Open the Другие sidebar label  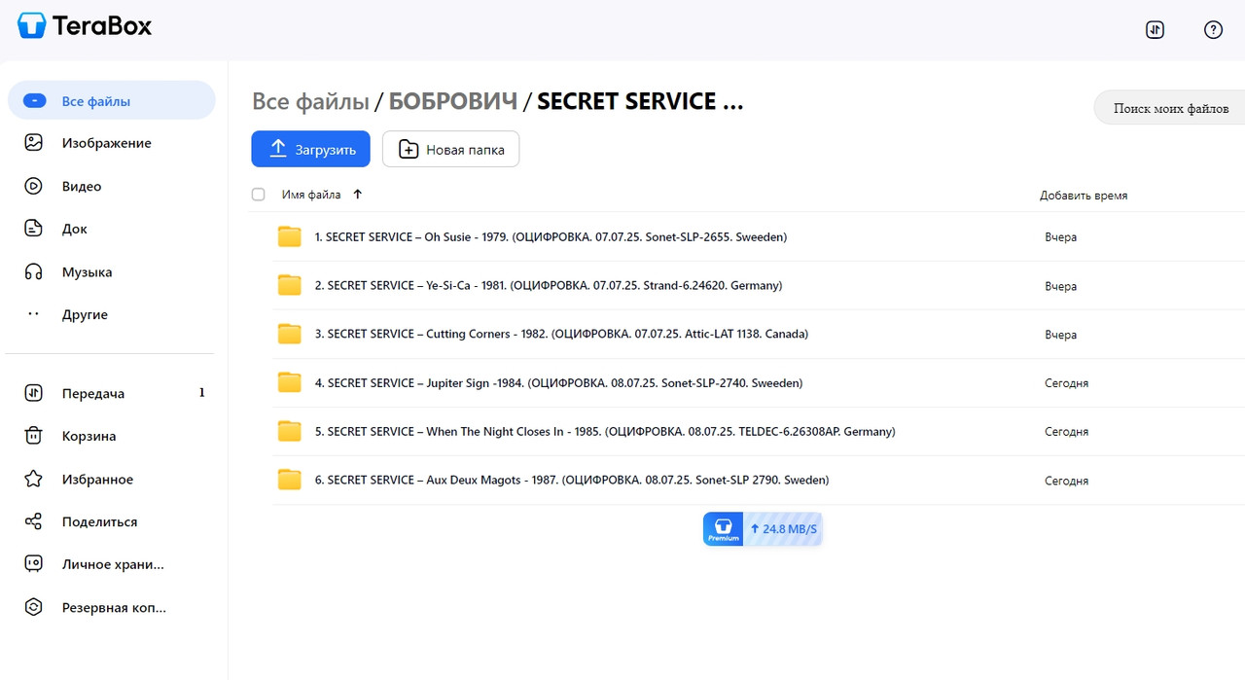coord(85,314)
